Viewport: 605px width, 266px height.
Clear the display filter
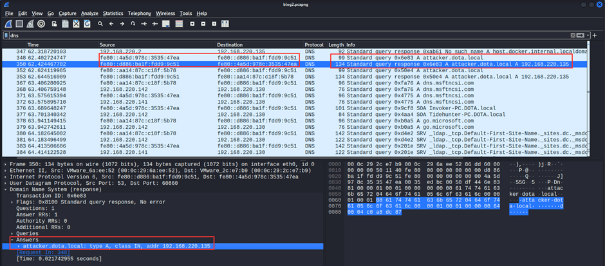pos(573,35)
